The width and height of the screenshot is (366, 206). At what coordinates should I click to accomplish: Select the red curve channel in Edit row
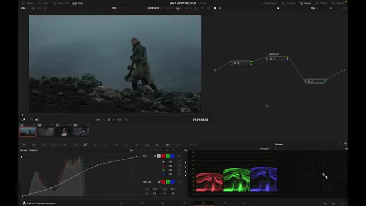tap(164, 156)
